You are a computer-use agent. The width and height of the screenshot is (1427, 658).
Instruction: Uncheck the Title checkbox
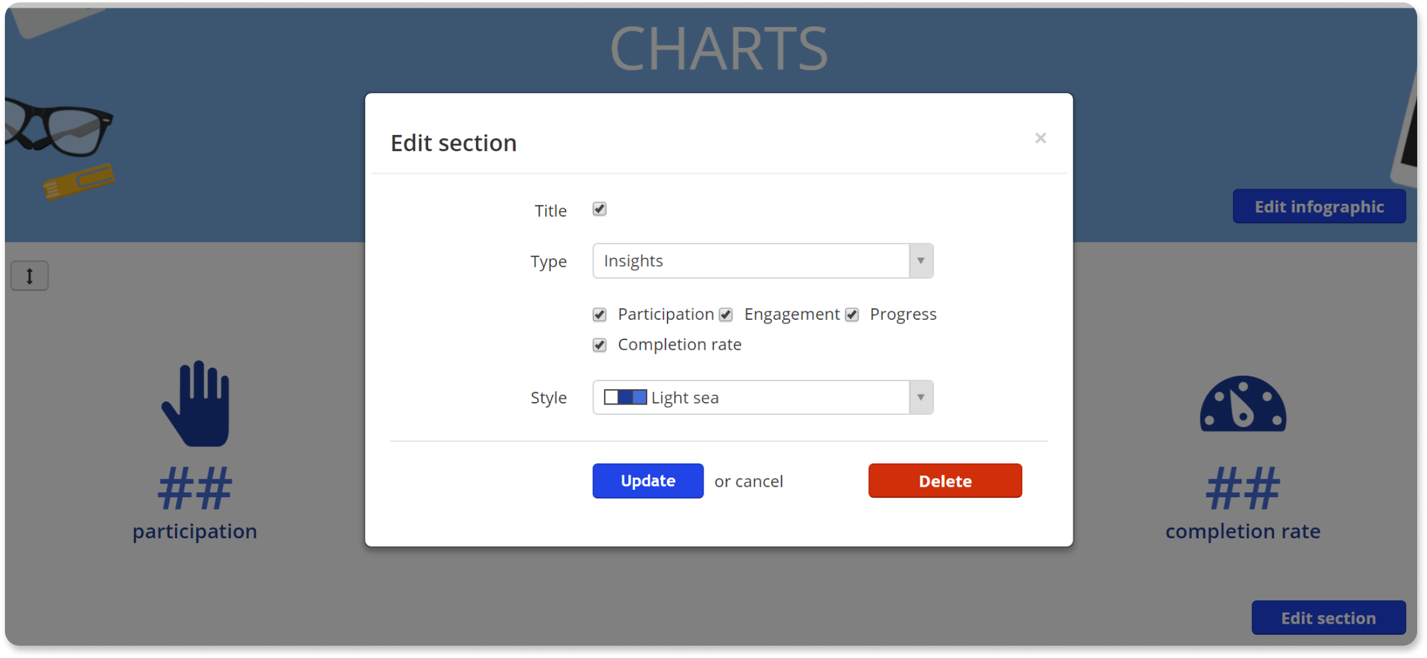tap(599, 209)
